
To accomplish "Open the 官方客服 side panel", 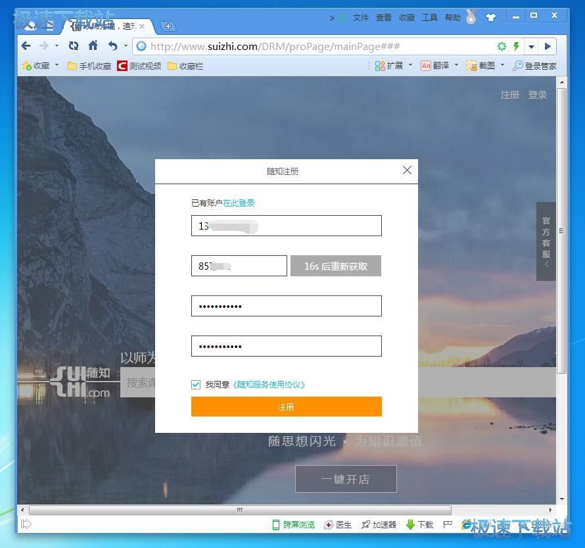I will pos(546,241).
